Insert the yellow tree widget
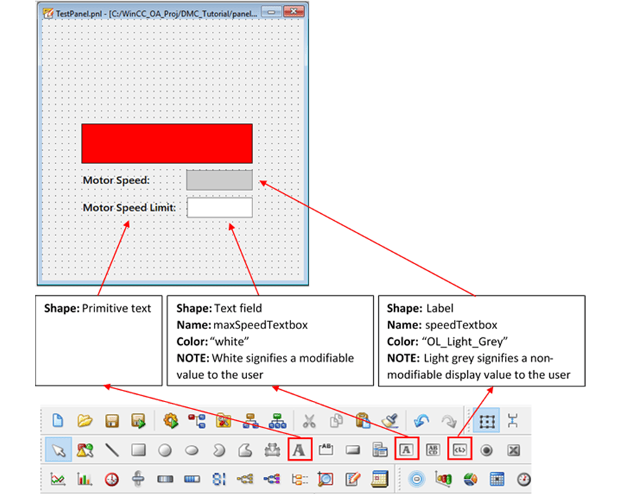Image resolution: width=621 pixels, height=494 pixels. tap(245, 480)
